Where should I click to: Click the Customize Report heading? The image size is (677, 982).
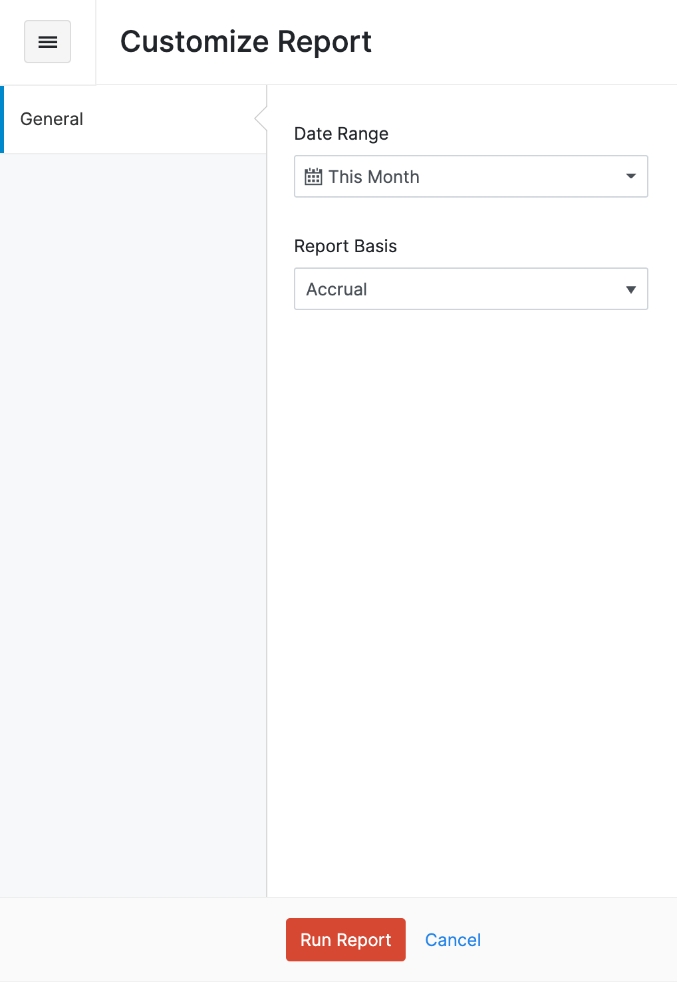coord(245,42)
